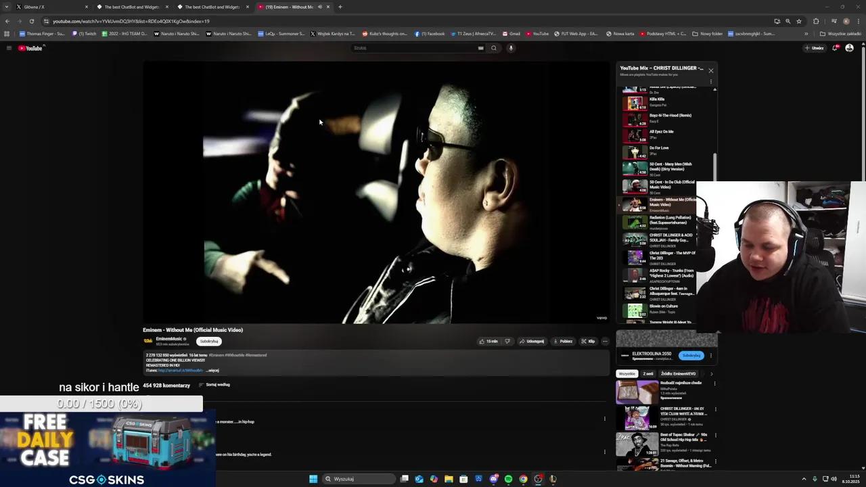Image resolution: width=866 pixels, height=487 pixels.
Task: Open YouTube notifications bell
Action: coord(835,48)
